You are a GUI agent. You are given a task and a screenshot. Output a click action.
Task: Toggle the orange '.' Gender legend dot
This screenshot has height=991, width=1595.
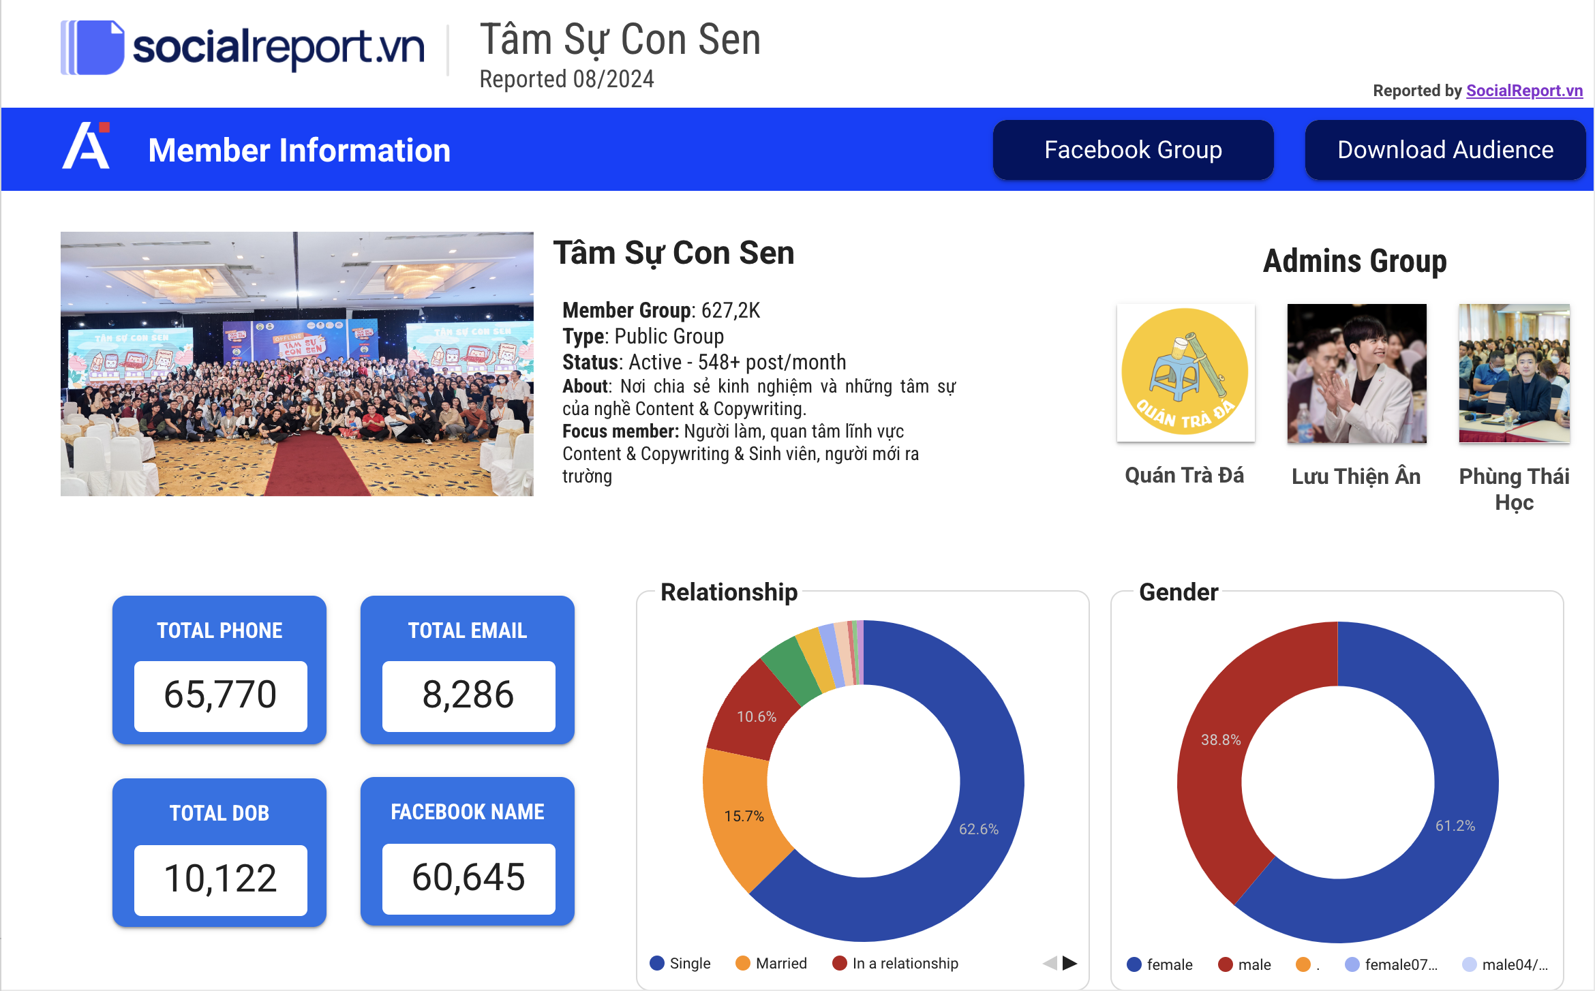1303,964
